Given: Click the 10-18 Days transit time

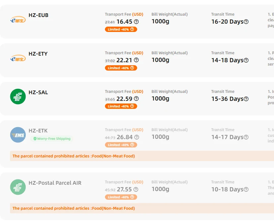Looking at the screenshot, I should pyautogui.click(x=228, y=189).
